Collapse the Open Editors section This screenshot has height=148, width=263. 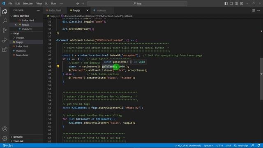click(21, 16)
